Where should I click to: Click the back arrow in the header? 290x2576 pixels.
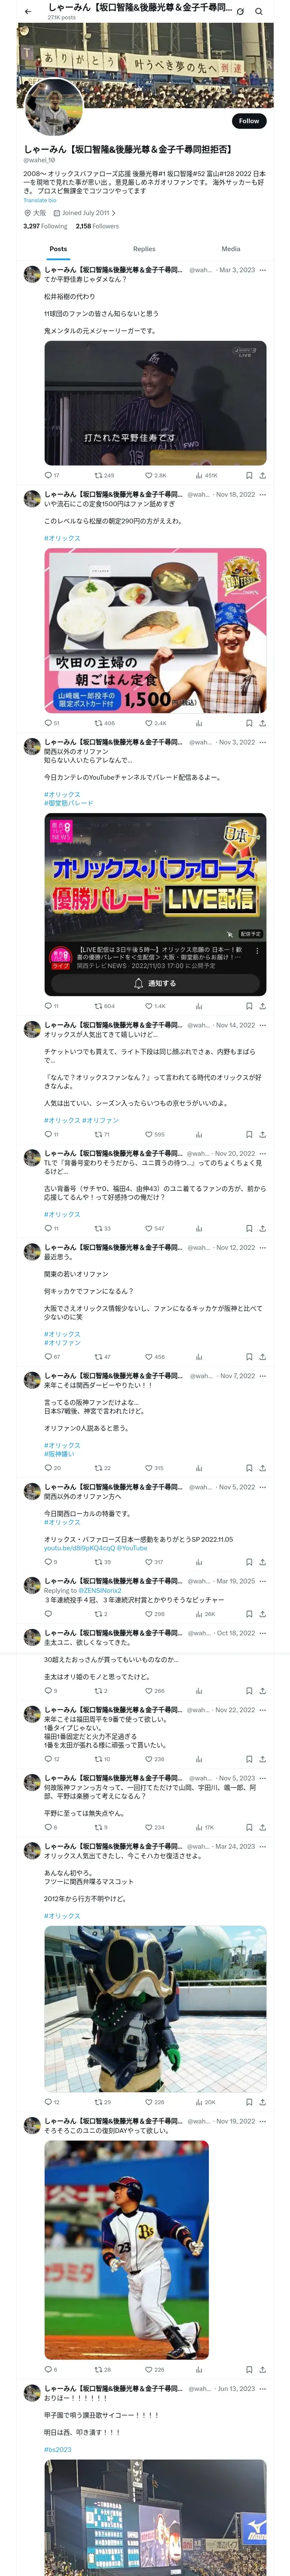click(x=28, y=12)
